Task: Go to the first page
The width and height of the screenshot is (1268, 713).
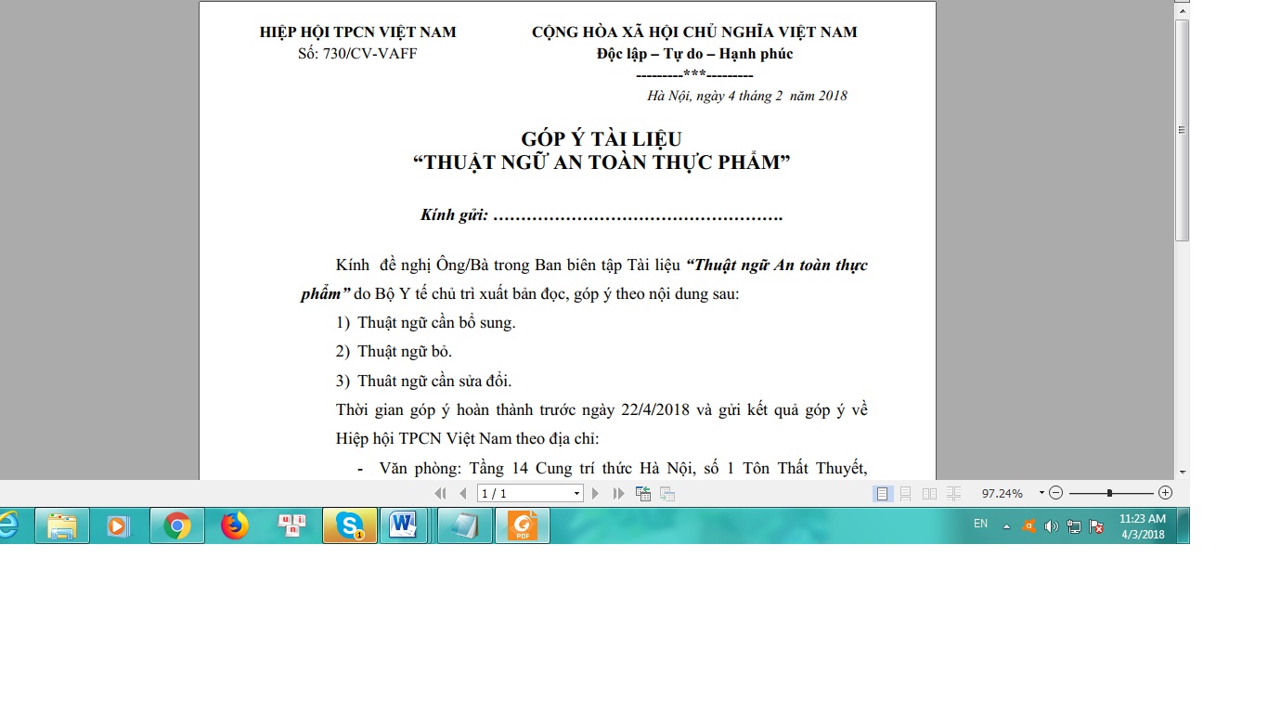Action: [x=440, y=494]
